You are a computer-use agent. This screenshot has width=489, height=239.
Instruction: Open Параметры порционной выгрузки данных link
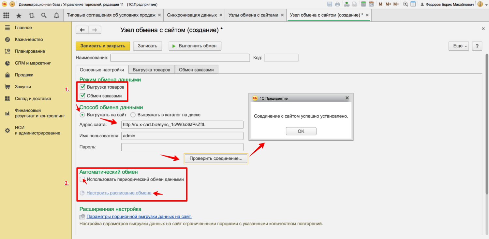coord(139,216)
